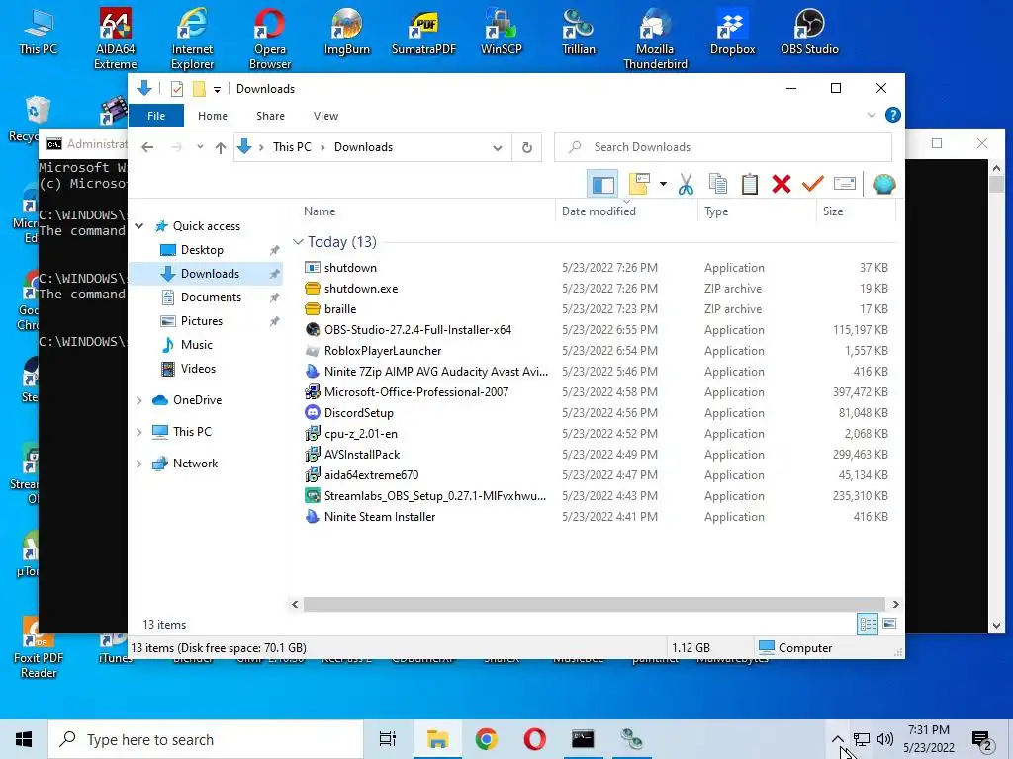Click the red X Delete toolbar icon

coord(782,185)
